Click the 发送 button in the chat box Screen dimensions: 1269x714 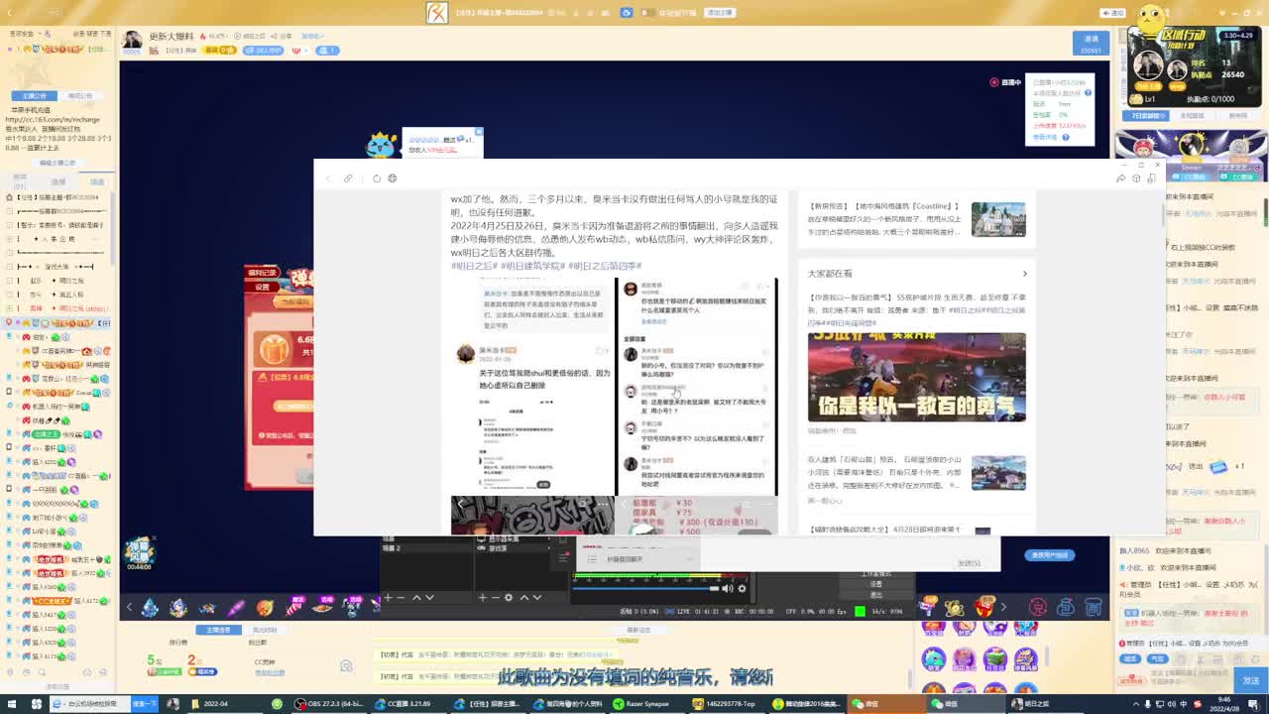coord(1250,680)
